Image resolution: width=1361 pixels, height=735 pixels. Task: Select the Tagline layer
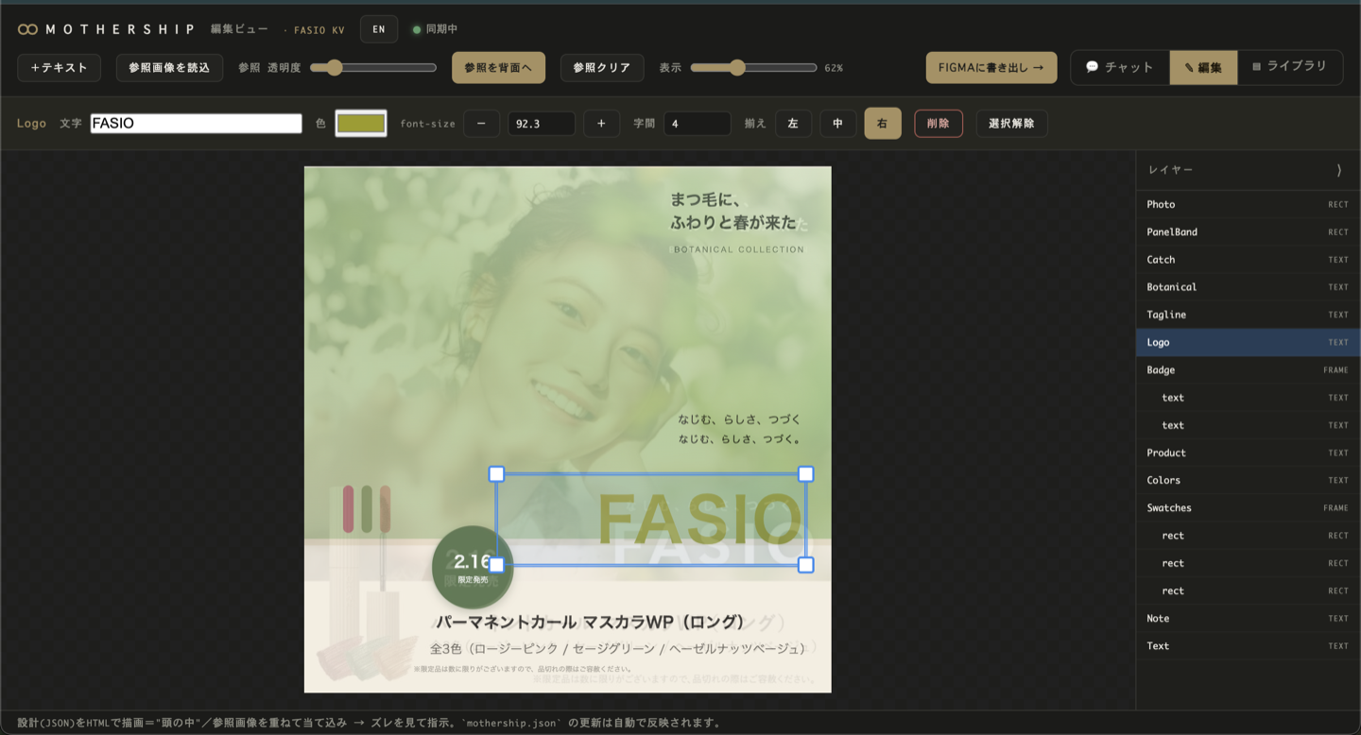pyautogui.click(x=1248, y=315)
